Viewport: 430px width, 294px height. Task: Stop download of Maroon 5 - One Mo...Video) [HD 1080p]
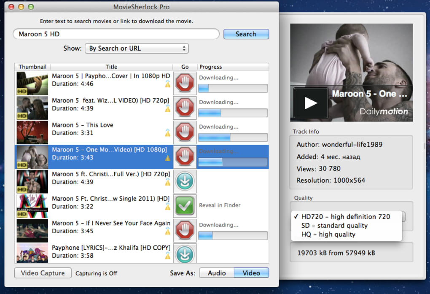coord(185,156)
